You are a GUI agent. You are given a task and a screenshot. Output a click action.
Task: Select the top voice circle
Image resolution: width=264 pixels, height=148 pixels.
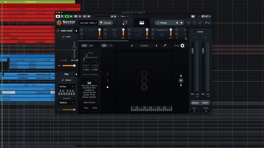(x=144, y=74)
